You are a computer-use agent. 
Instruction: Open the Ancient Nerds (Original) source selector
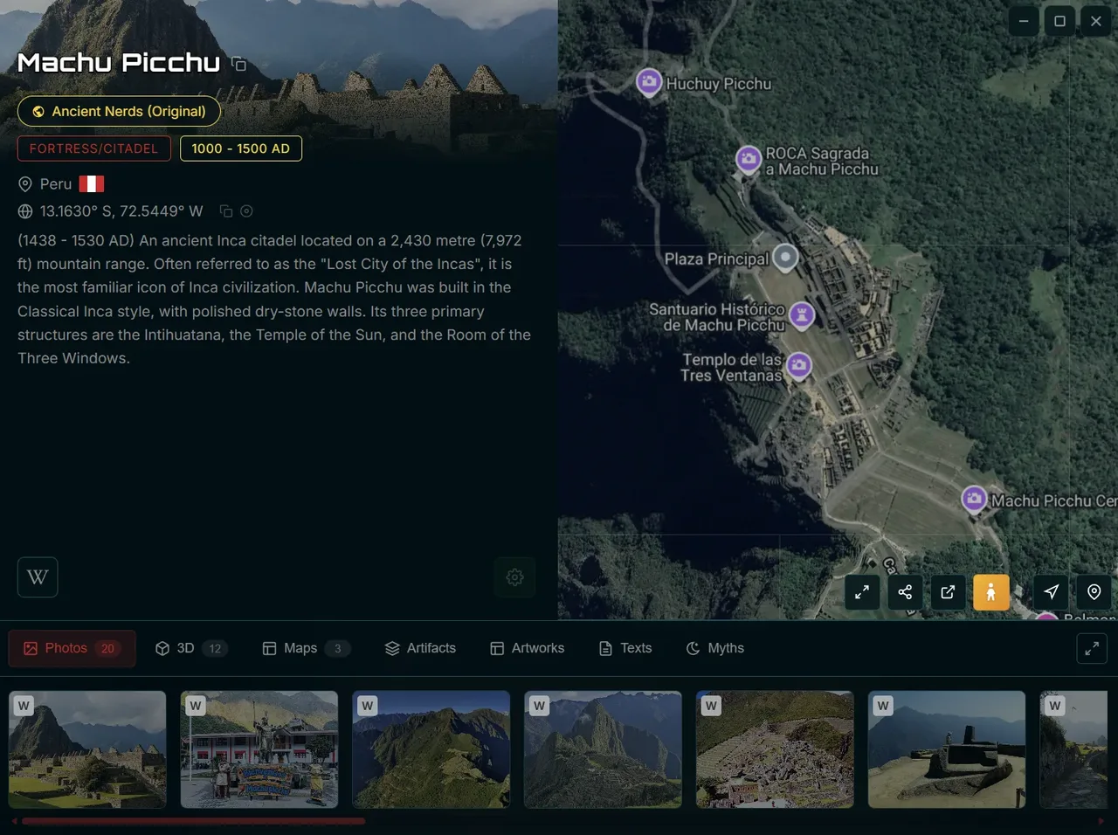tap(119, 111)
